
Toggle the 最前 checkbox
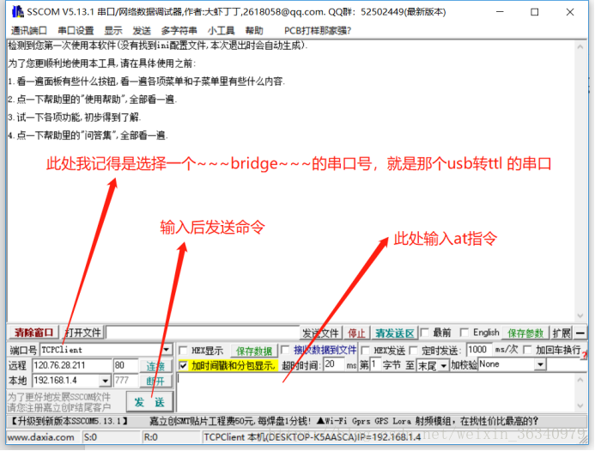click(x=425, y=333)
